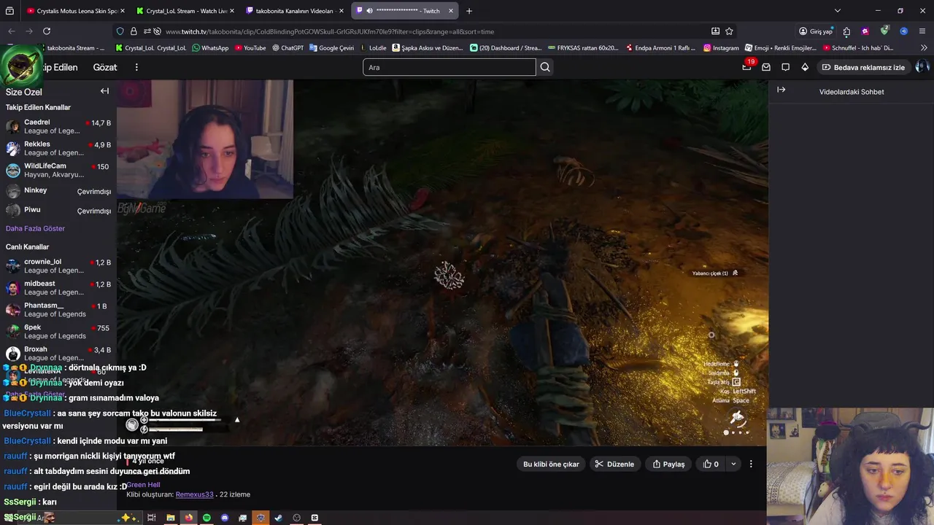
Task: Click the tracking protection shield icon
Action: [x=120, y=31]
